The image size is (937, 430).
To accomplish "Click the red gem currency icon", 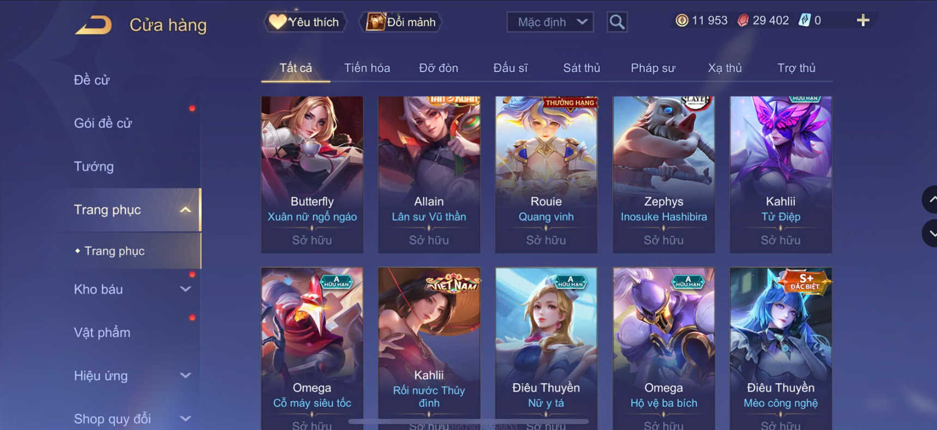I will coord(743,21).
